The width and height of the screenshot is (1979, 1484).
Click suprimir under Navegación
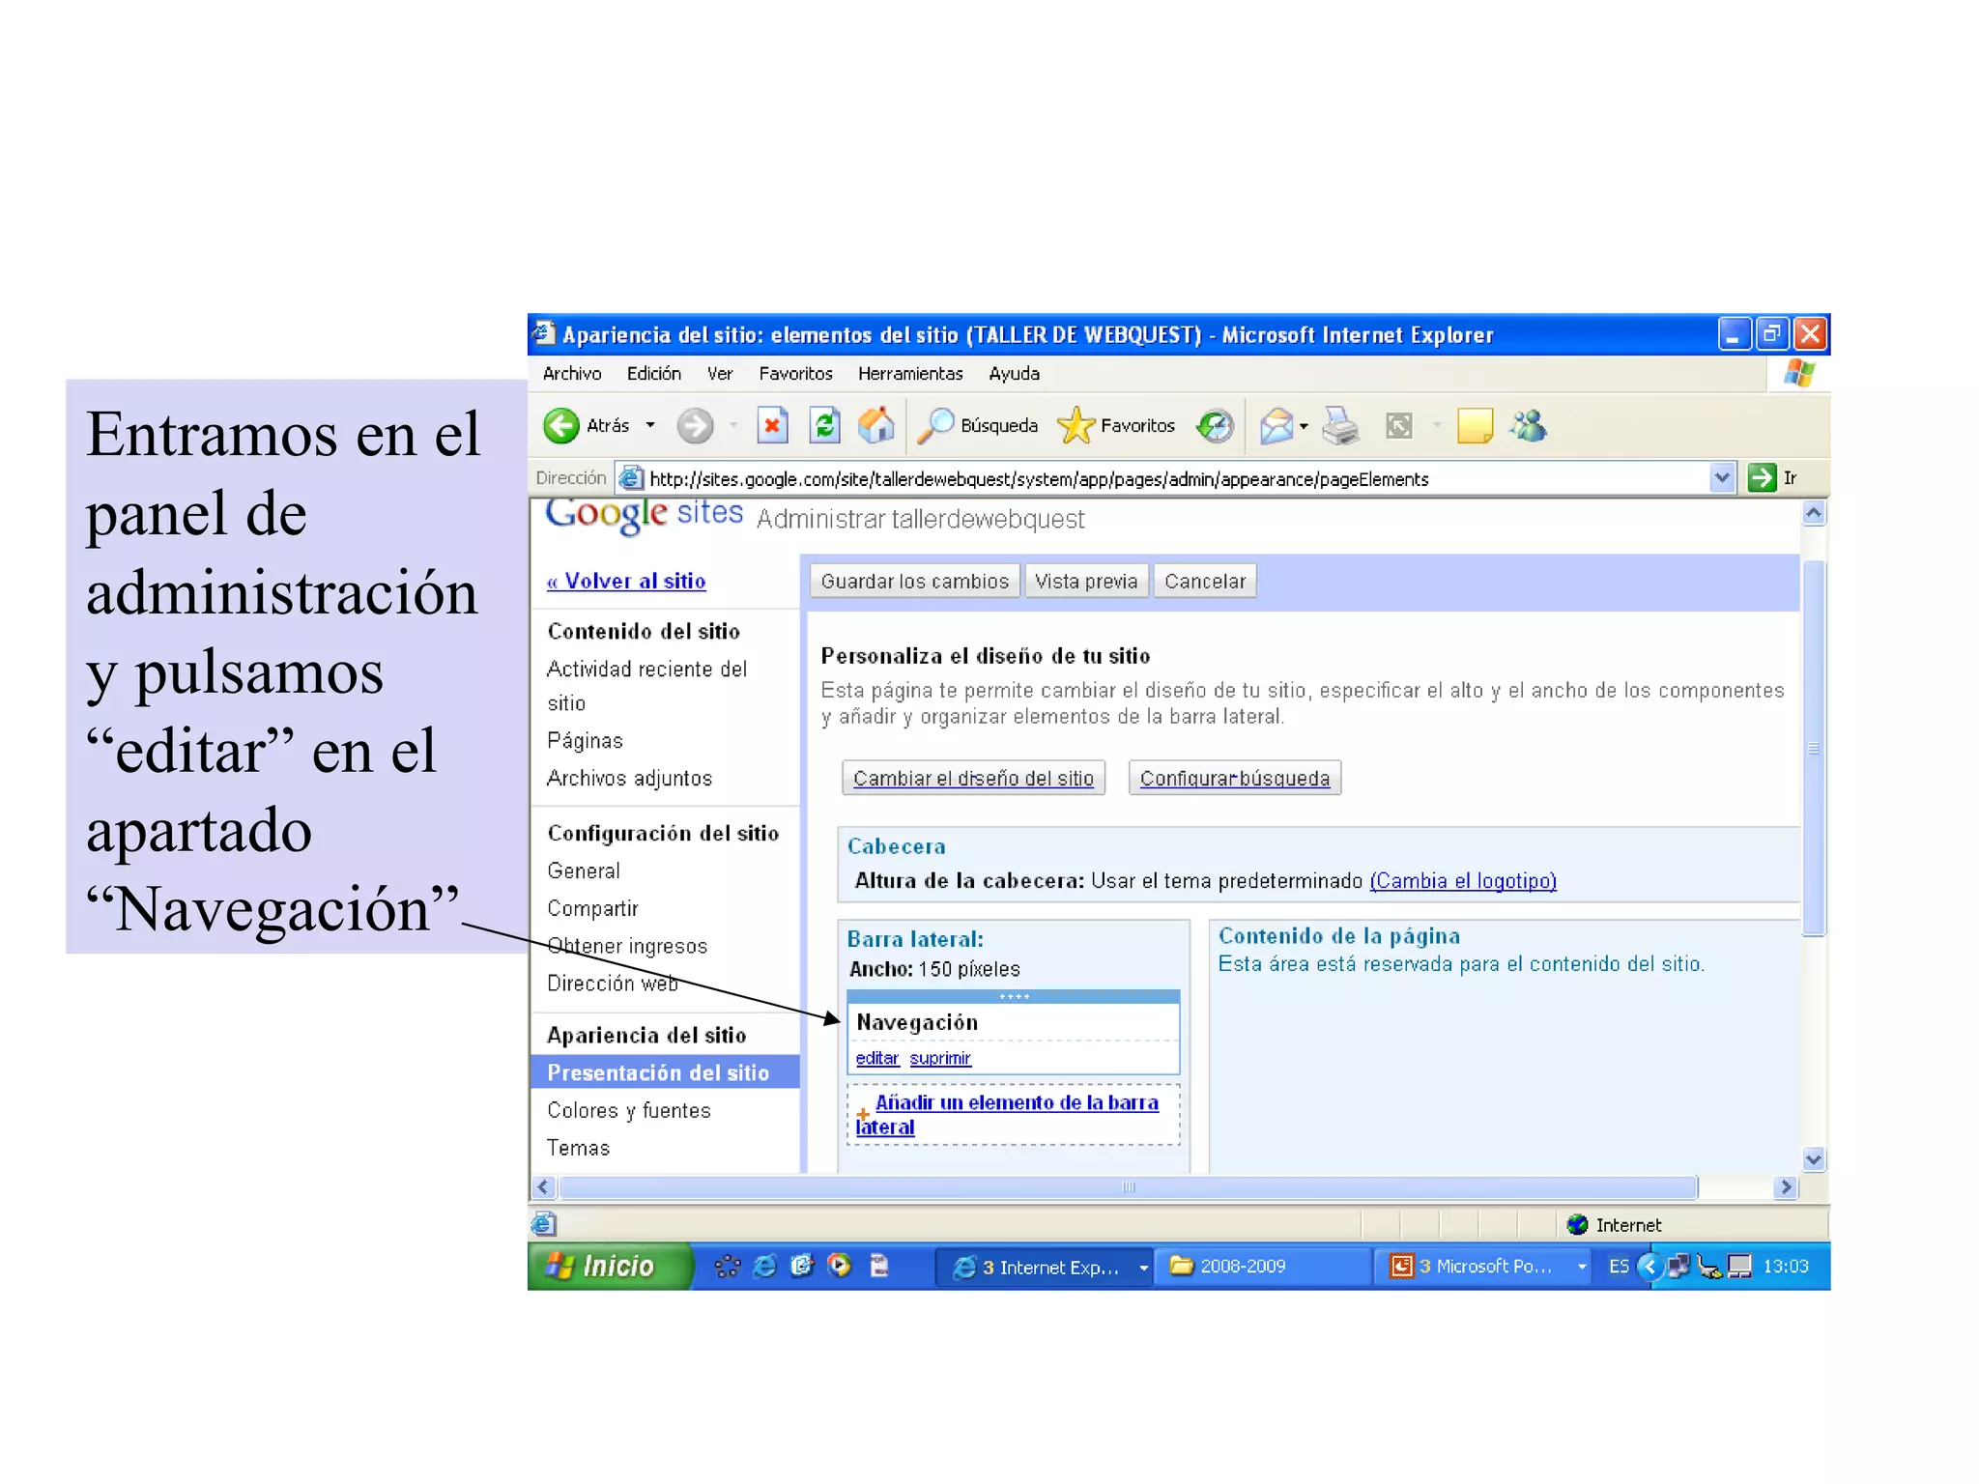pos(940,1059)
